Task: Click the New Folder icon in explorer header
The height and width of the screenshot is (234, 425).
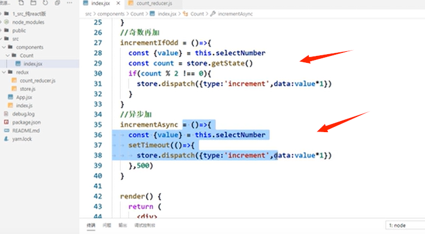Action: click(33, 3)
